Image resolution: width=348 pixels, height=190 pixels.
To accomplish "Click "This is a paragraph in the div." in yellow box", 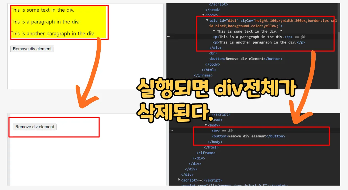I will (45, 22).
